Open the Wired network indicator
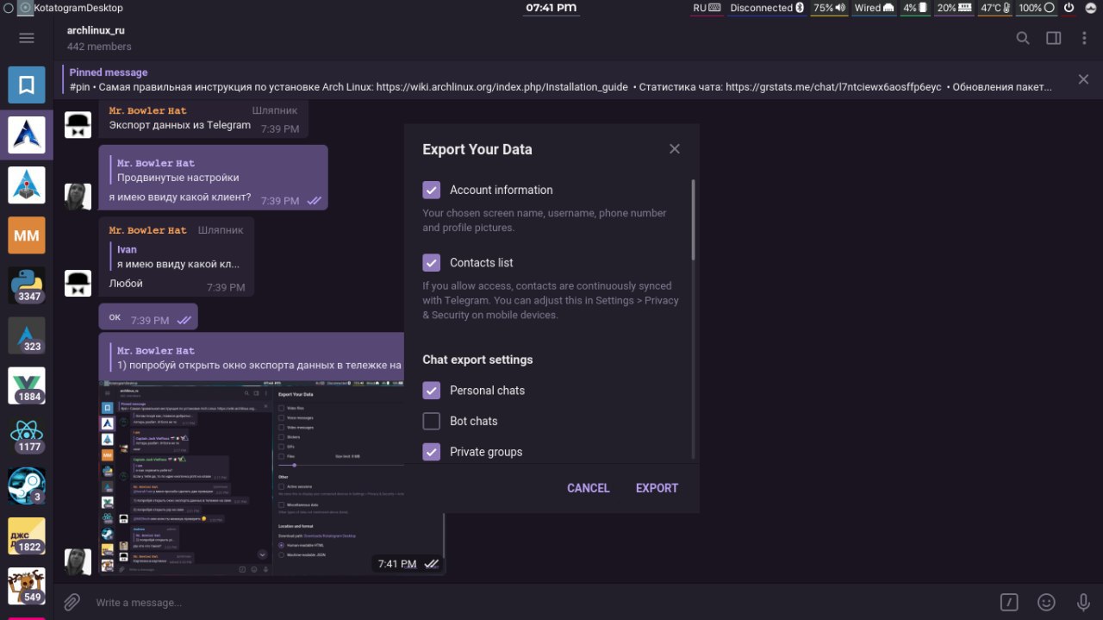The width and height of the screenshot is (1103, 620). pos(875,8)
